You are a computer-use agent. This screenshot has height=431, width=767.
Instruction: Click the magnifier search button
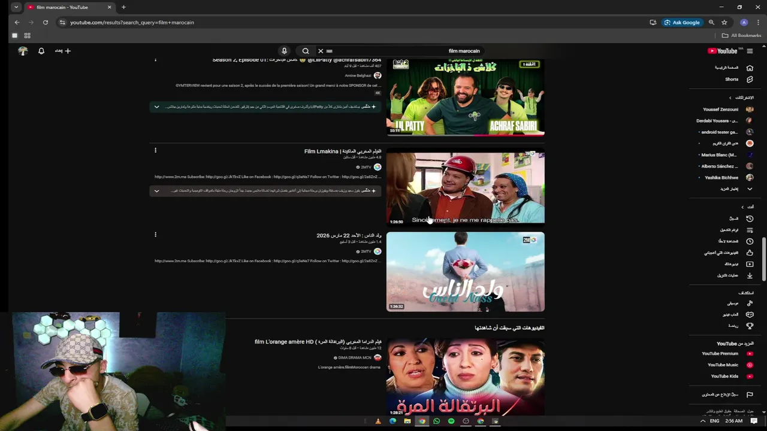point(306,51)
